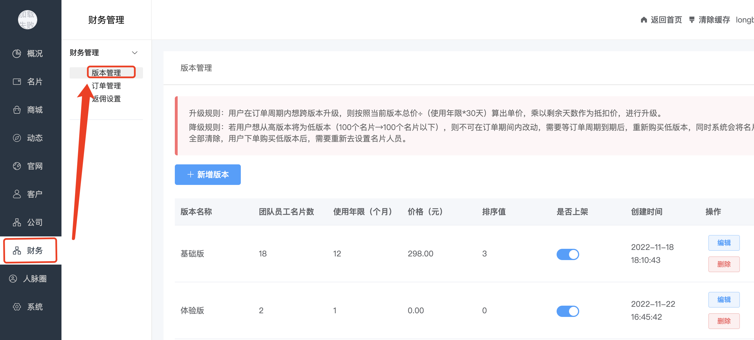Click the 团队员工名片数 column header
Image resolution: width=754 pixels, height=340 pixels.
tap(286, 211)
